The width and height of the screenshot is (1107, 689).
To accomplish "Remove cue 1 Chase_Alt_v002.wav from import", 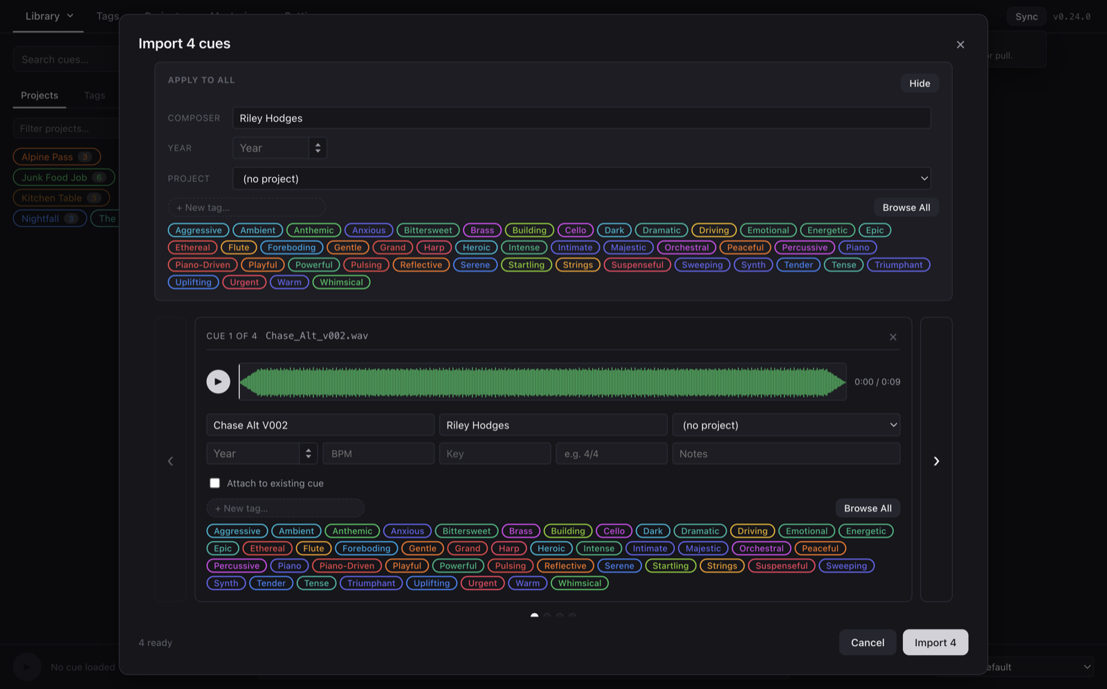I will click(893, 337).
